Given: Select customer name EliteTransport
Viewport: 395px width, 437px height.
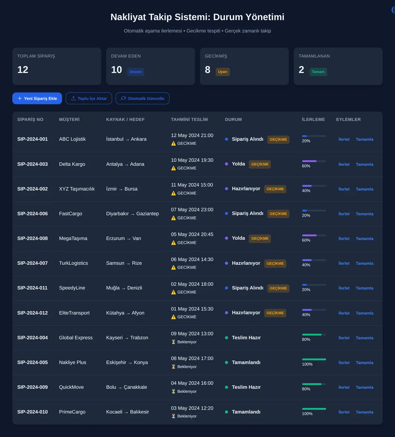Looking at the screenshot, I should [74, 313].
